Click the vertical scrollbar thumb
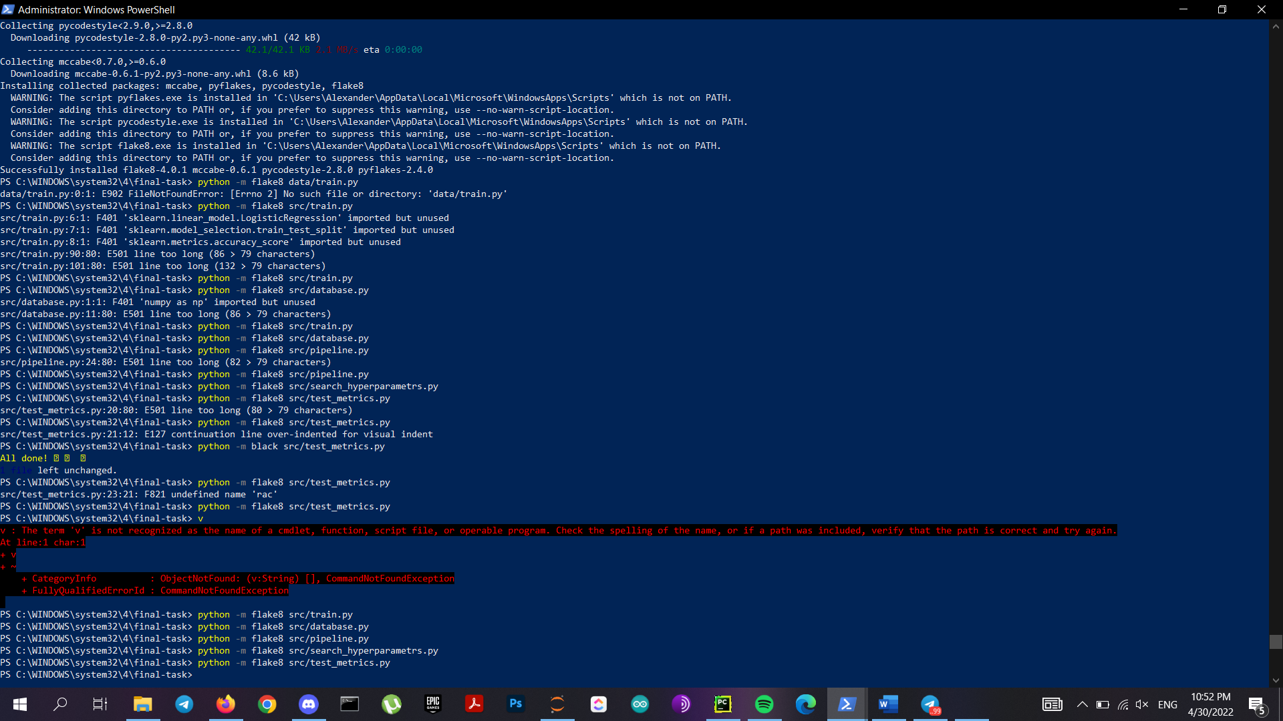1283x721 pixels. (x=1276, y=642)
